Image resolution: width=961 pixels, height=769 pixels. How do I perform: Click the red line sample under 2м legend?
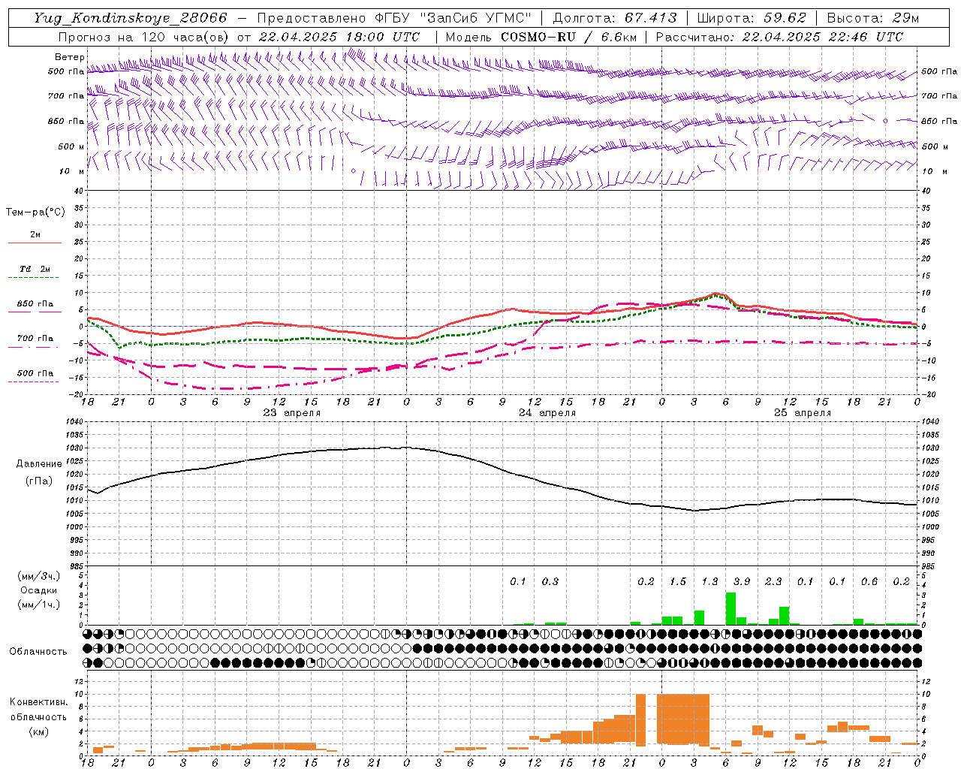tap(35, 243)
